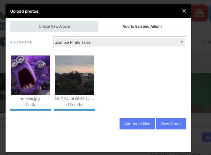Select Add to Existing Album tab

pos(142,27)
